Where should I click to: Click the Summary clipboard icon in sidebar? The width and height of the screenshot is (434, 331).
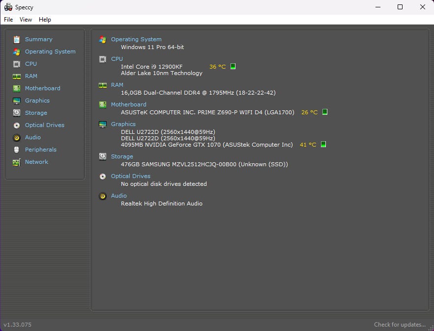coord(17,39)
